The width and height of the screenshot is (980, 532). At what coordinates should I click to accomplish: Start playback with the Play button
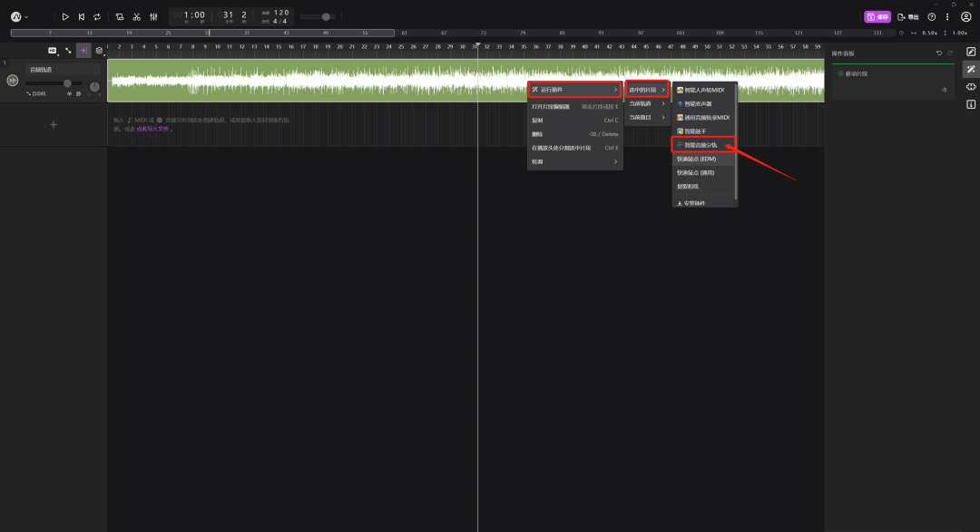pos(65,17)
